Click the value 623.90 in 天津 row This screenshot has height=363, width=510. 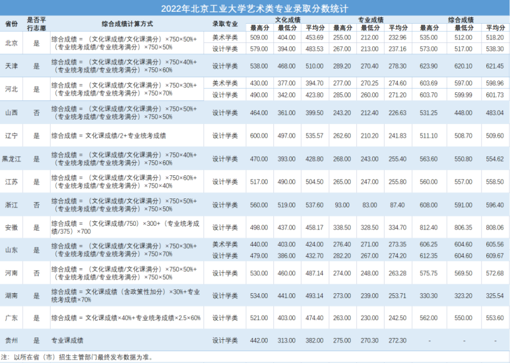[429, 66]
